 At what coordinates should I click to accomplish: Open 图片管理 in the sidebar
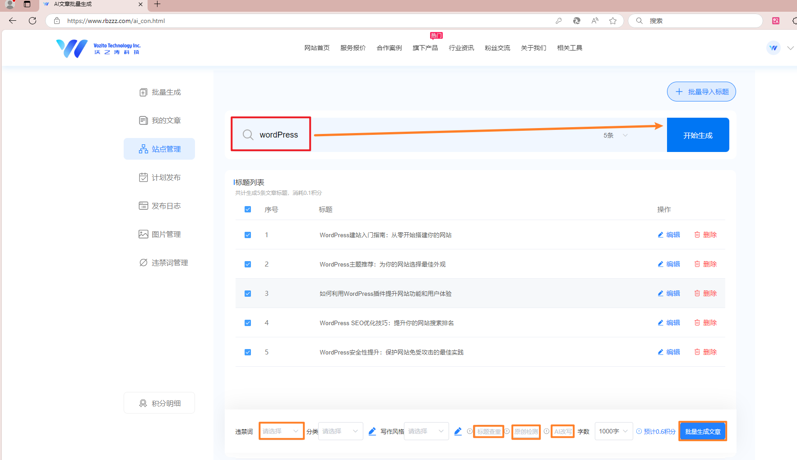coord(160,234)
